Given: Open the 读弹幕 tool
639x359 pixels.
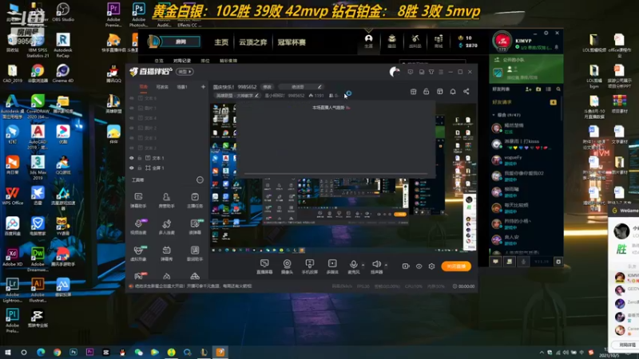Looking at the screenshot, I should point(195,227).
